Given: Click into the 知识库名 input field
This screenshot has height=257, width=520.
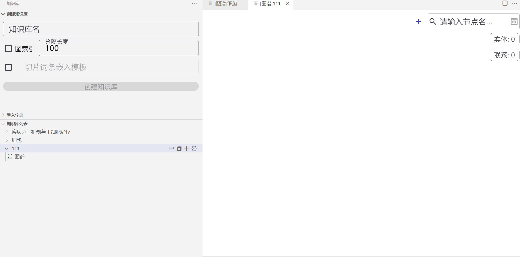Looking at the screenshot, I should [101, 29].
